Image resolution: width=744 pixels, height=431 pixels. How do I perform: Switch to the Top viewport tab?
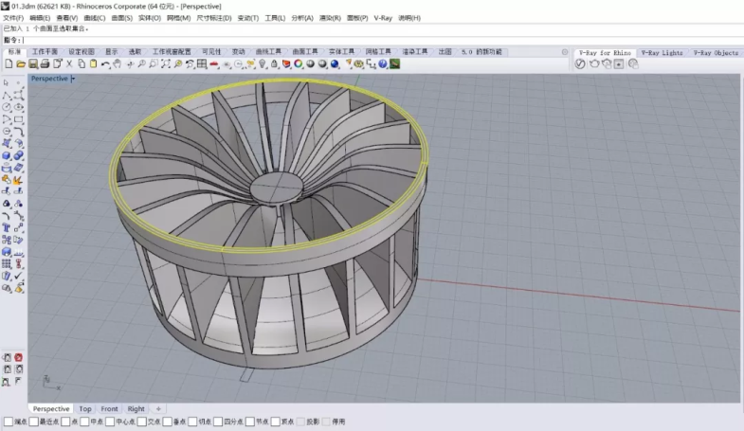[85, 409]
